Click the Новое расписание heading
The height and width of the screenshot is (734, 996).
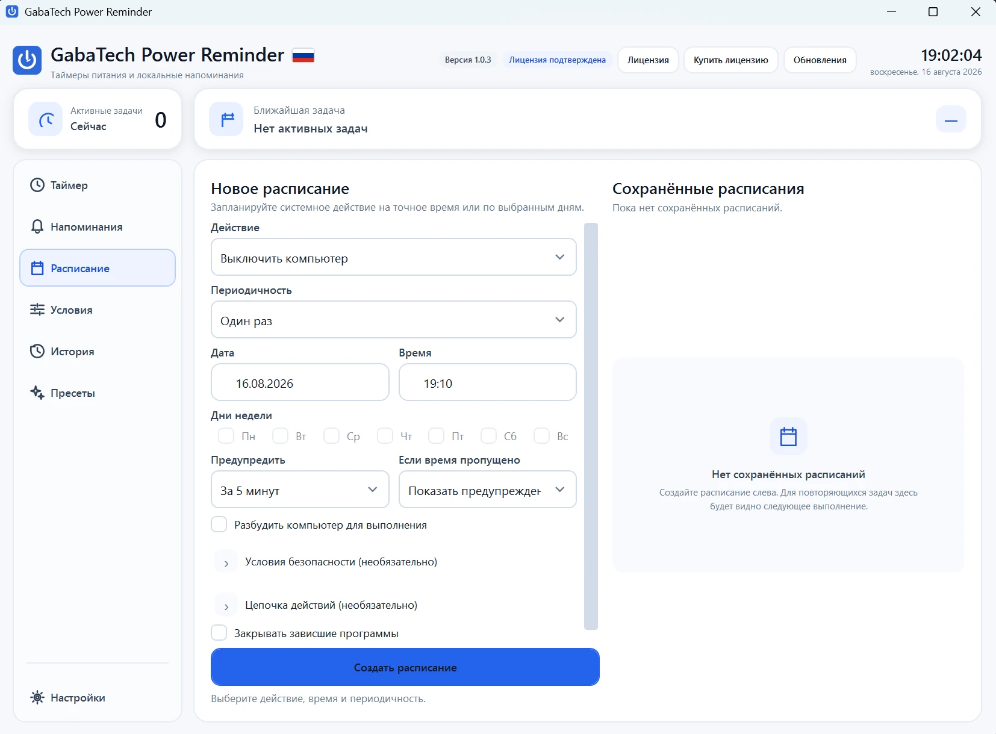280,188
